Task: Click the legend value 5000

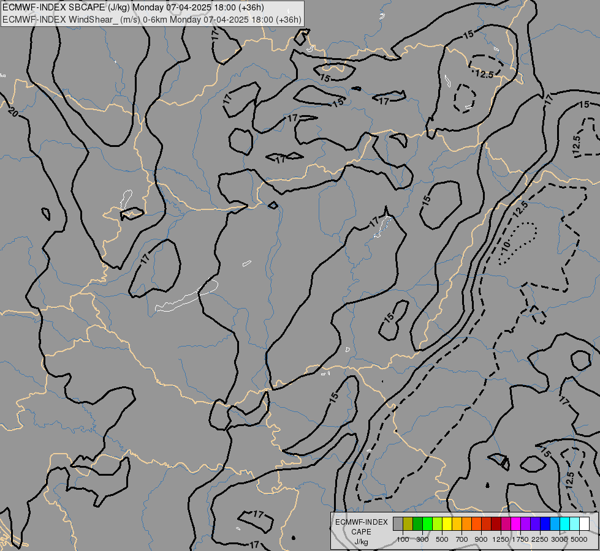Action: [579, 539]
